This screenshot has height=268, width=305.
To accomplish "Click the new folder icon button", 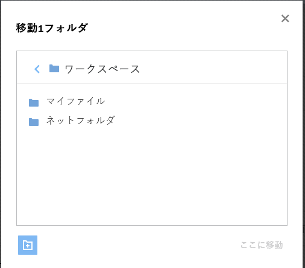I will click(x=28, y=245).
